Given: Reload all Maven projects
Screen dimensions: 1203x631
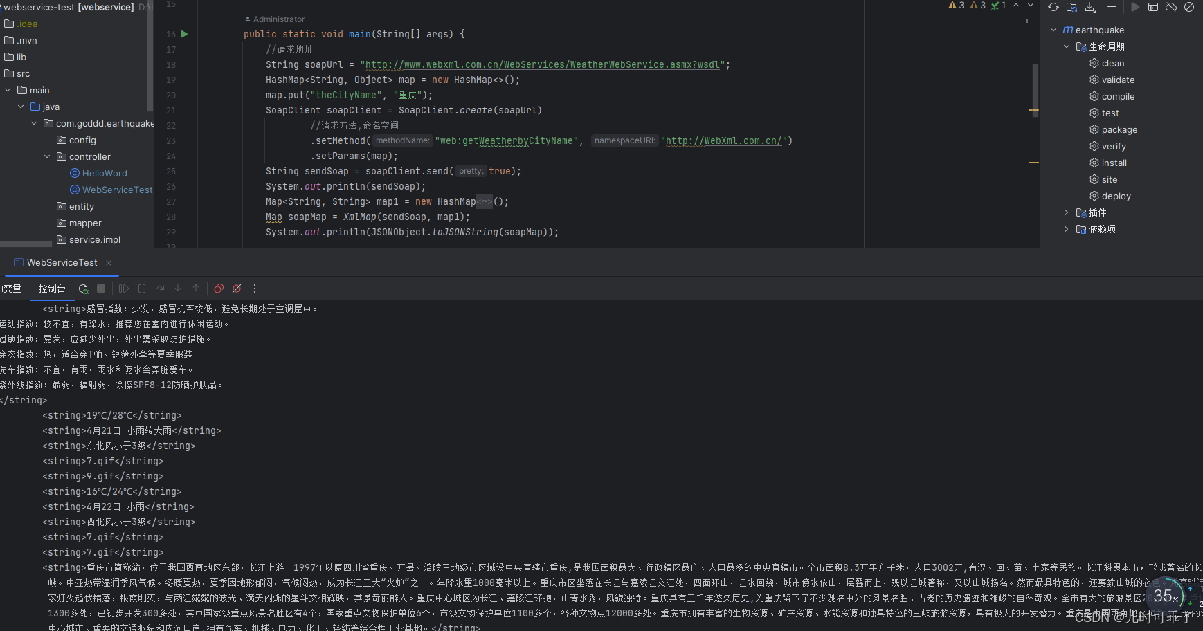Looking at the screenshot, I should (x=1053, y=7).
